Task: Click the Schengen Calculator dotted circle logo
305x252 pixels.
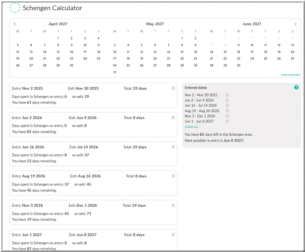Action: (x=15, y=8)
